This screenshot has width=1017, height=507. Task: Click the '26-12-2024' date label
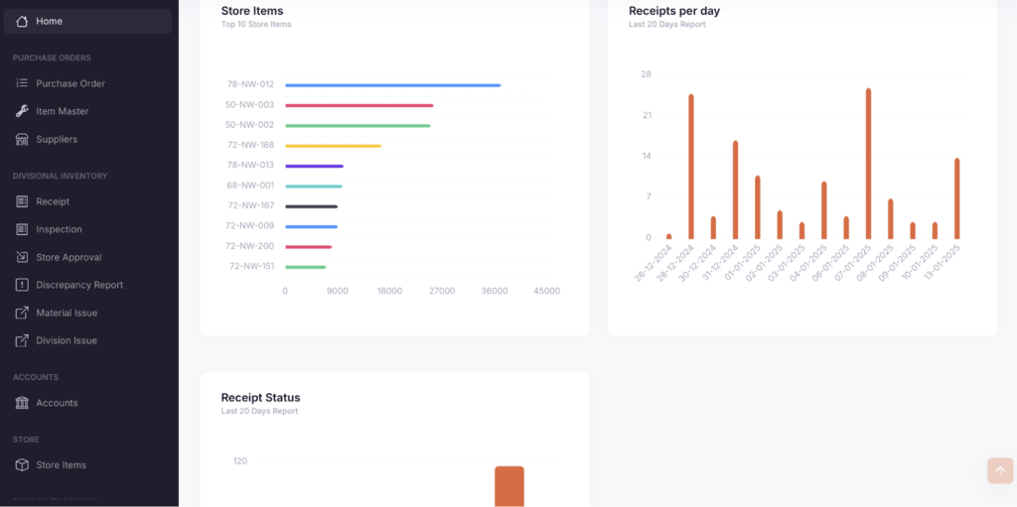[654, 263]
